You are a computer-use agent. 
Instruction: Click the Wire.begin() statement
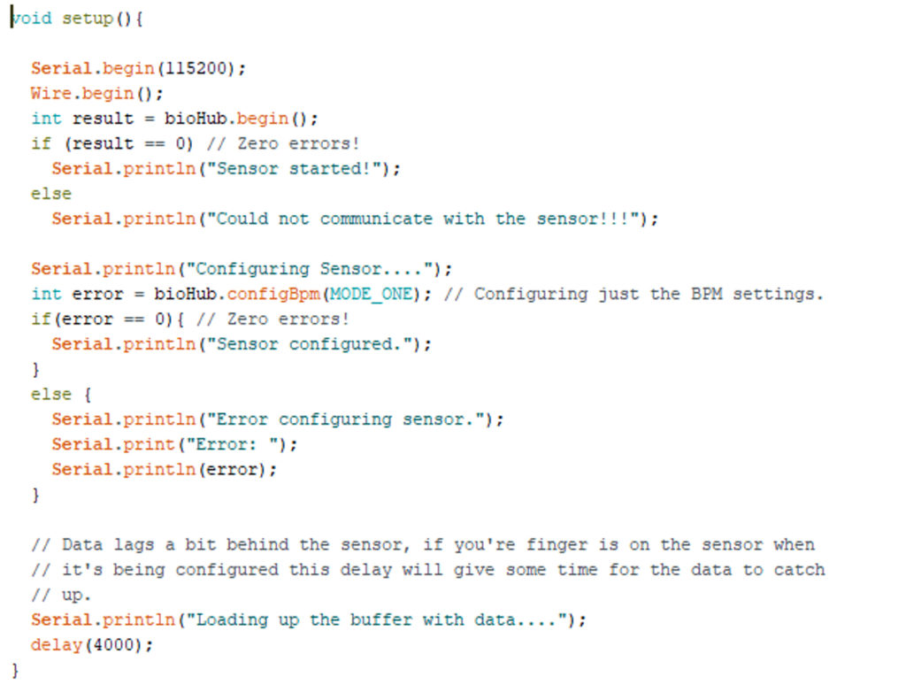(x=97, y=93)
